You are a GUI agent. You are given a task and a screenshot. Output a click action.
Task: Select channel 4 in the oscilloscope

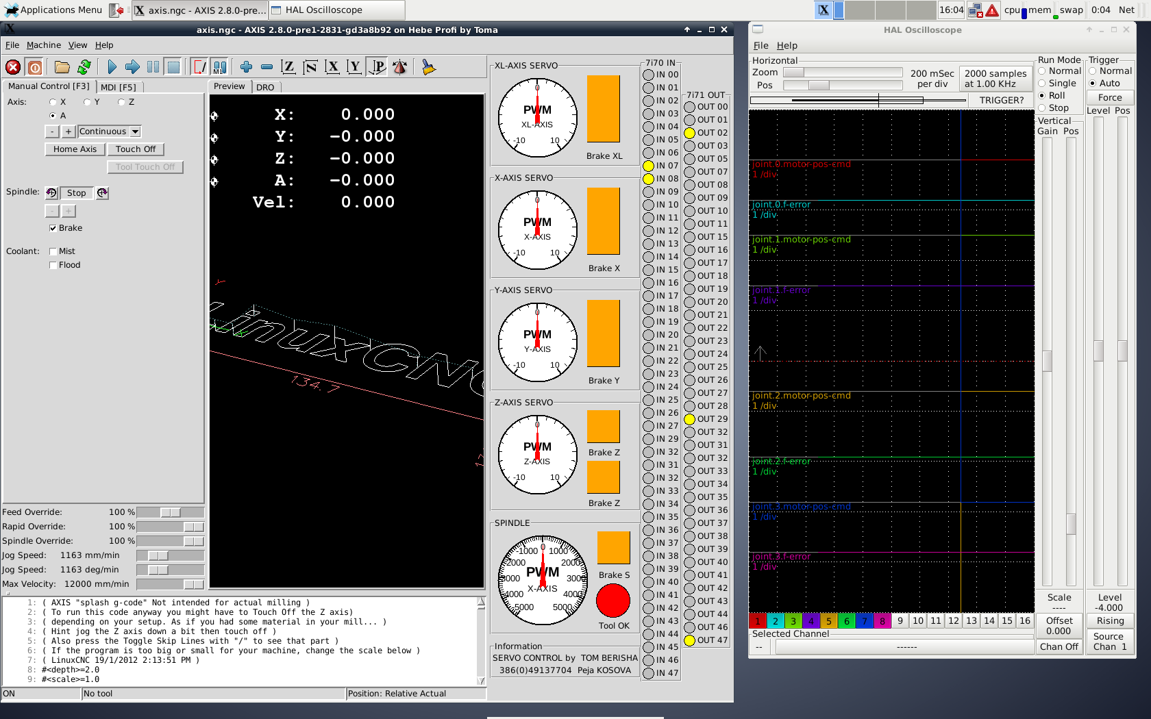coord(811,621)
